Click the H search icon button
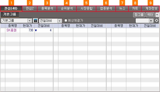160x92 pixels. point(151,21)
